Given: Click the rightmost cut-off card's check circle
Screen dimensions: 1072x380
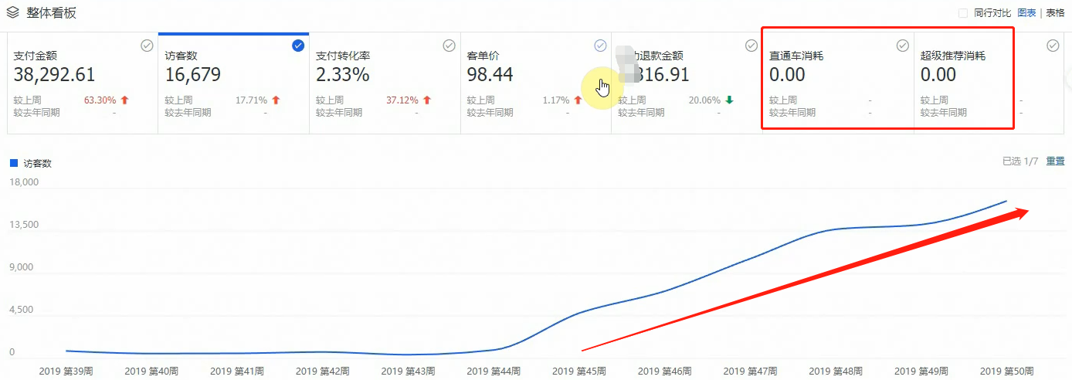Looking at the screenshot, I should coord(1053,46).
